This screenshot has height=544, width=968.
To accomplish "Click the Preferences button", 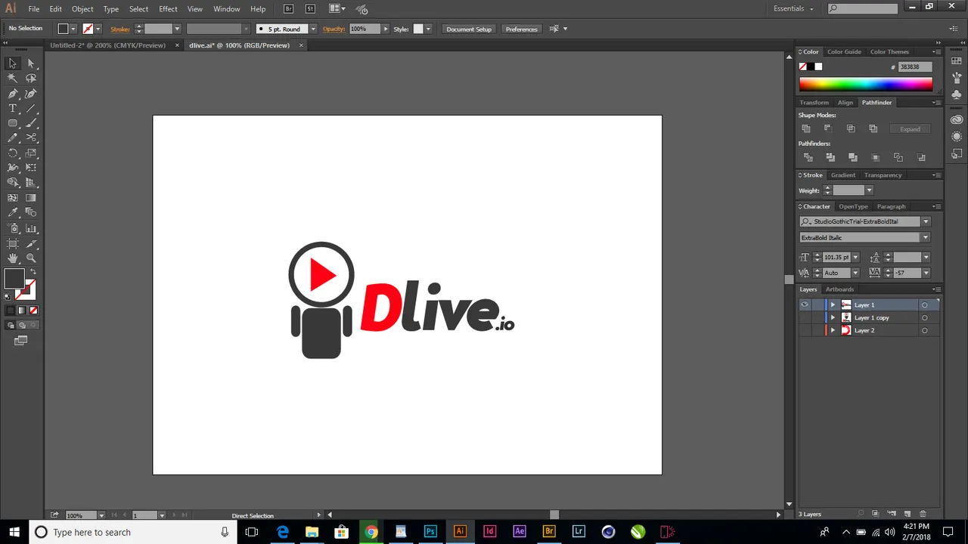I will (x=522, y=29).
